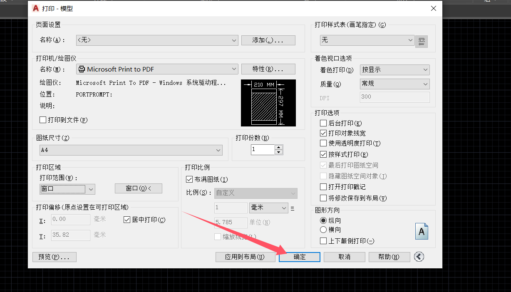Click the PORTPROMPT: location text
This screenshot has height=292, width=511.
pyautogui.click(x=94, y=94)
